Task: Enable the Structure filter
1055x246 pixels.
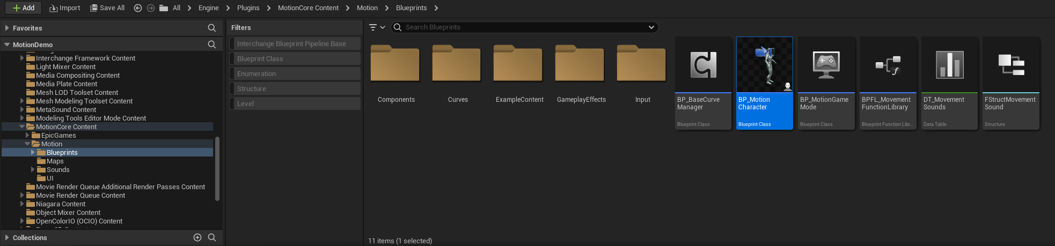Action: tap(294, 89)
